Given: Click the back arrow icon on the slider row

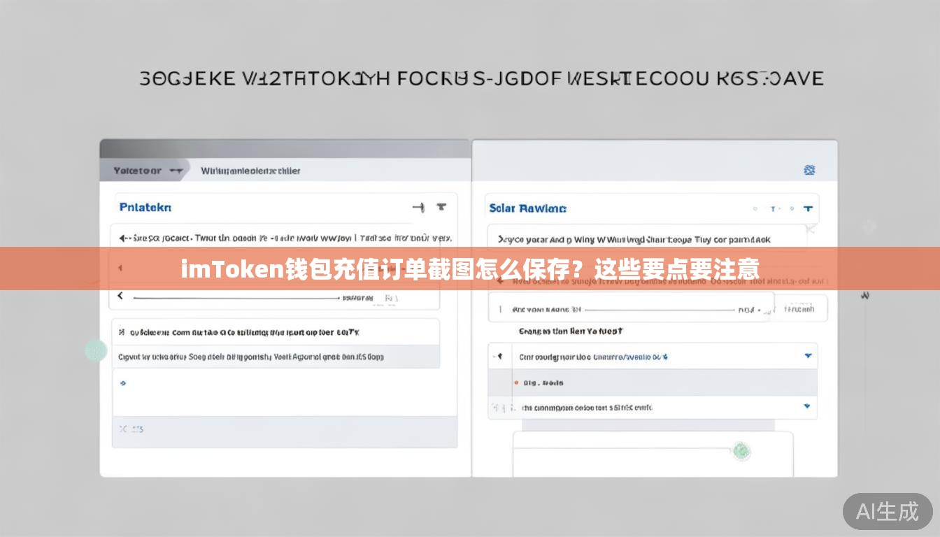Looking at the screenshot, I should click(x=120, y=296).
